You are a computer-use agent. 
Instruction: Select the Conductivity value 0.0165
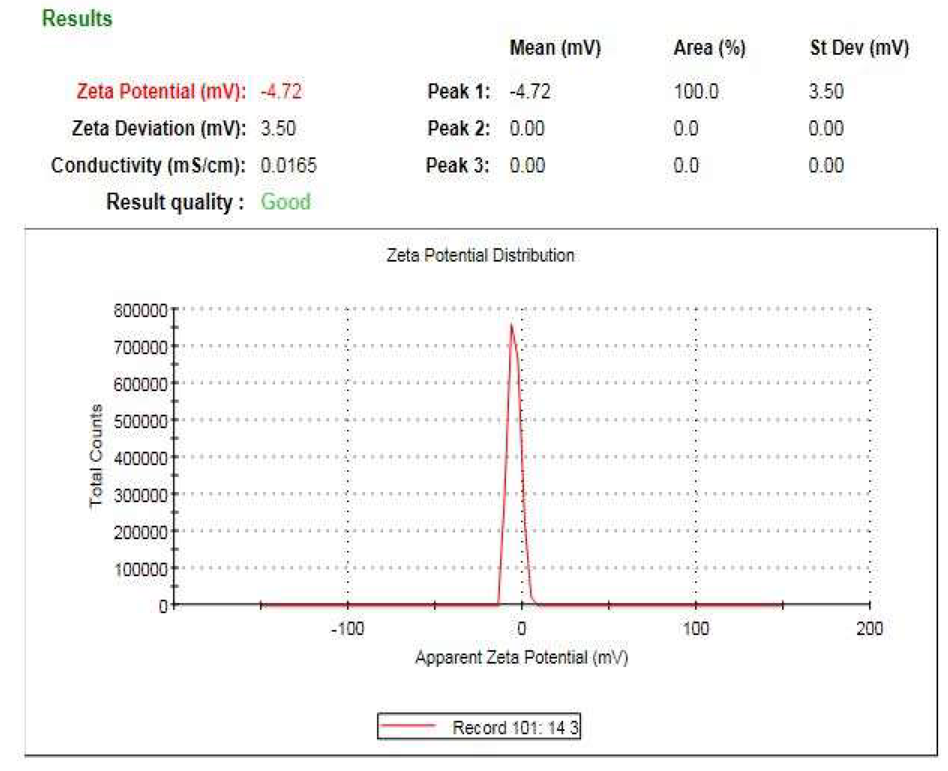pyautogui.click(x=288, y=166)
